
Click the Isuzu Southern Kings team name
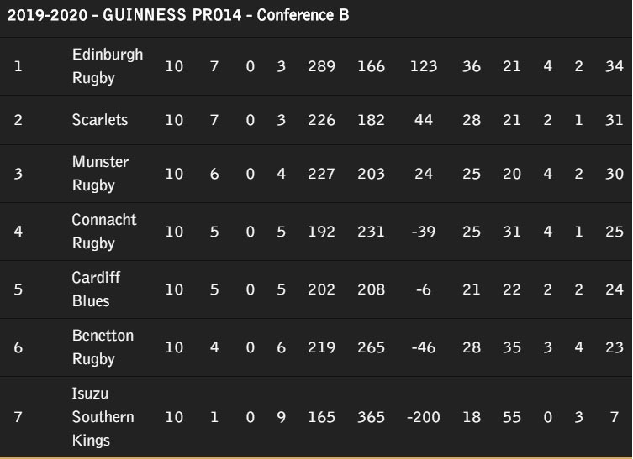pos(103,417)
